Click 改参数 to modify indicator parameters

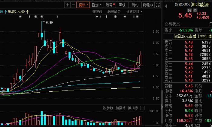click(x=108, y=108)
